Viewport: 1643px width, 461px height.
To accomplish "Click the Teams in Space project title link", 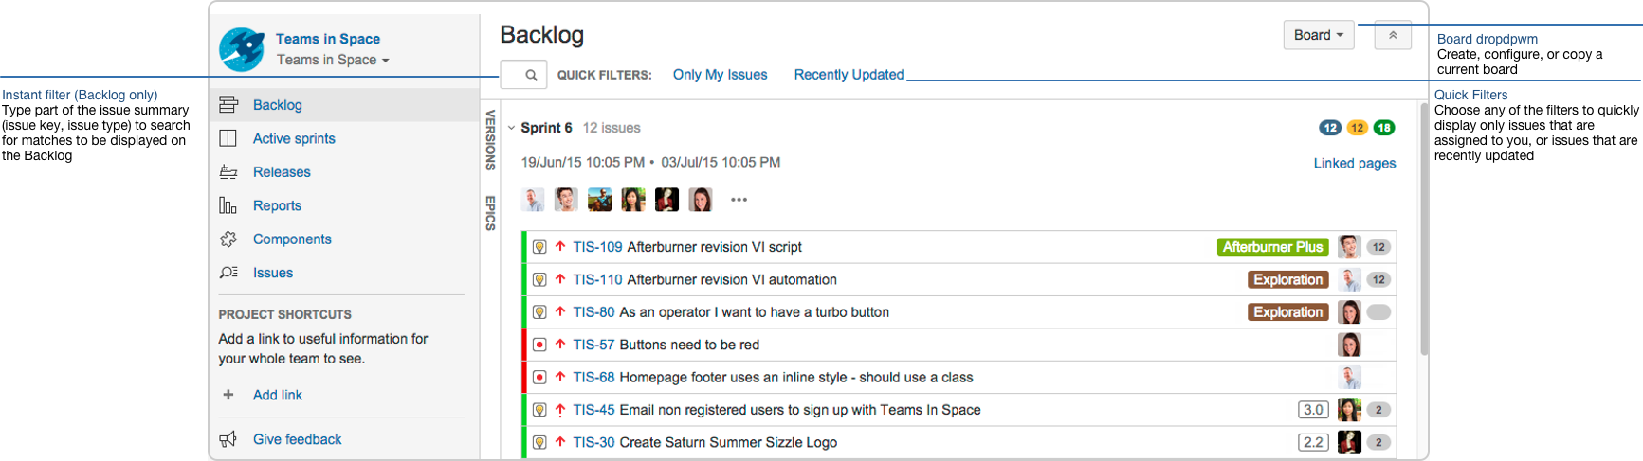I will tap(328, 39).
